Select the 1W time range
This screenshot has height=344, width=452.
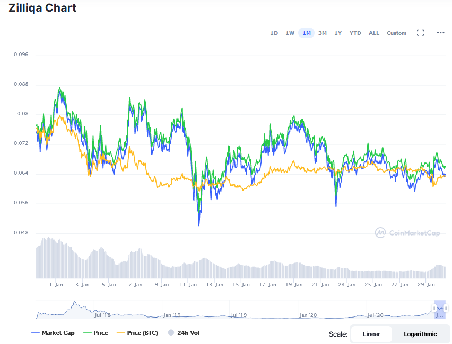click(x=290, y=33)
